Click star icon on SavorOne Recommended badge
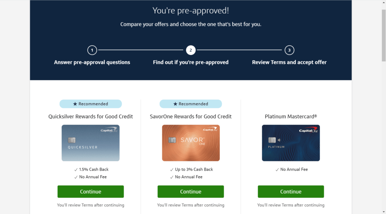 [x=175, y=104]
